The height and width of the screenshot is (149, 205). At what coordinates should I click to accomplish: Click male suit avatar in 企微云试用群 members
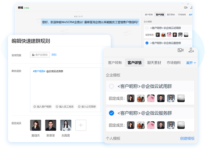click(x=161, y=98)
